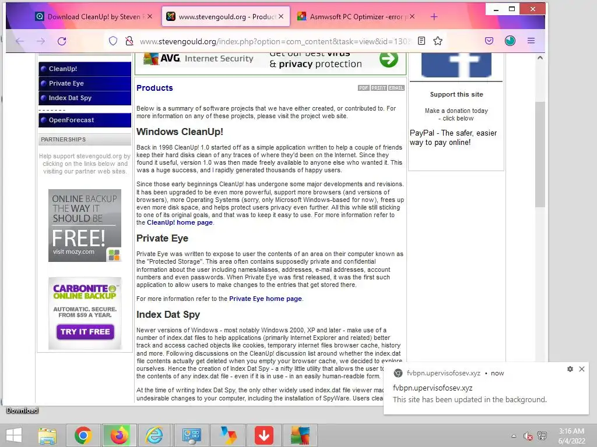Open Private Eye in the sidebar menu
597x447 pixels.
tap(85, 83)
